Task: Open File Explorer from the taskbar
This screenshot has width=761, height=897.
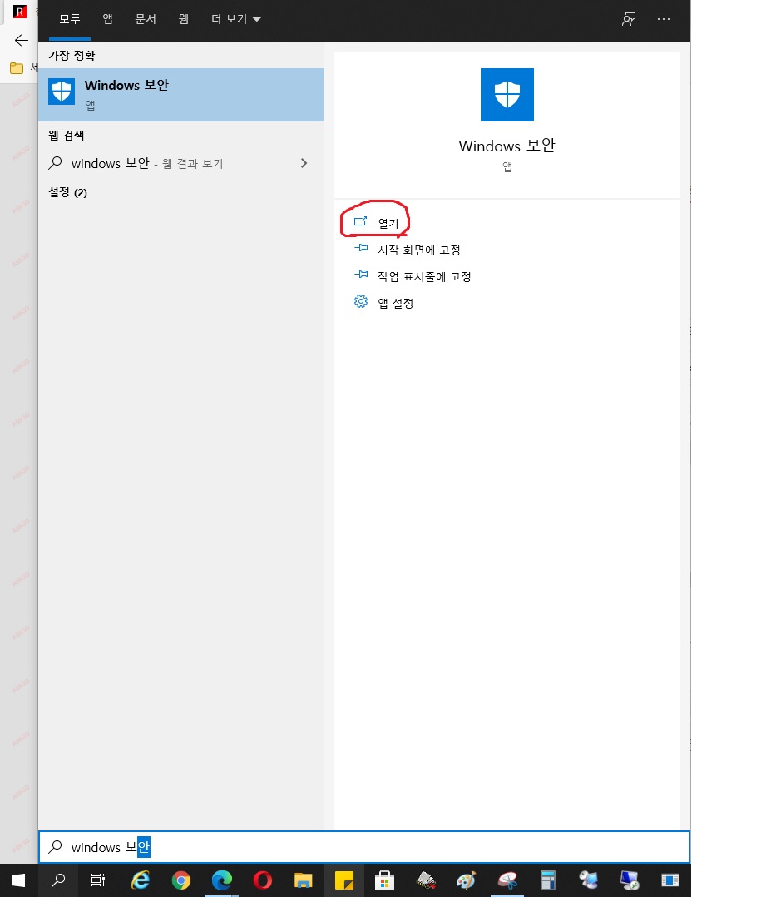Action: click(303, 880)
